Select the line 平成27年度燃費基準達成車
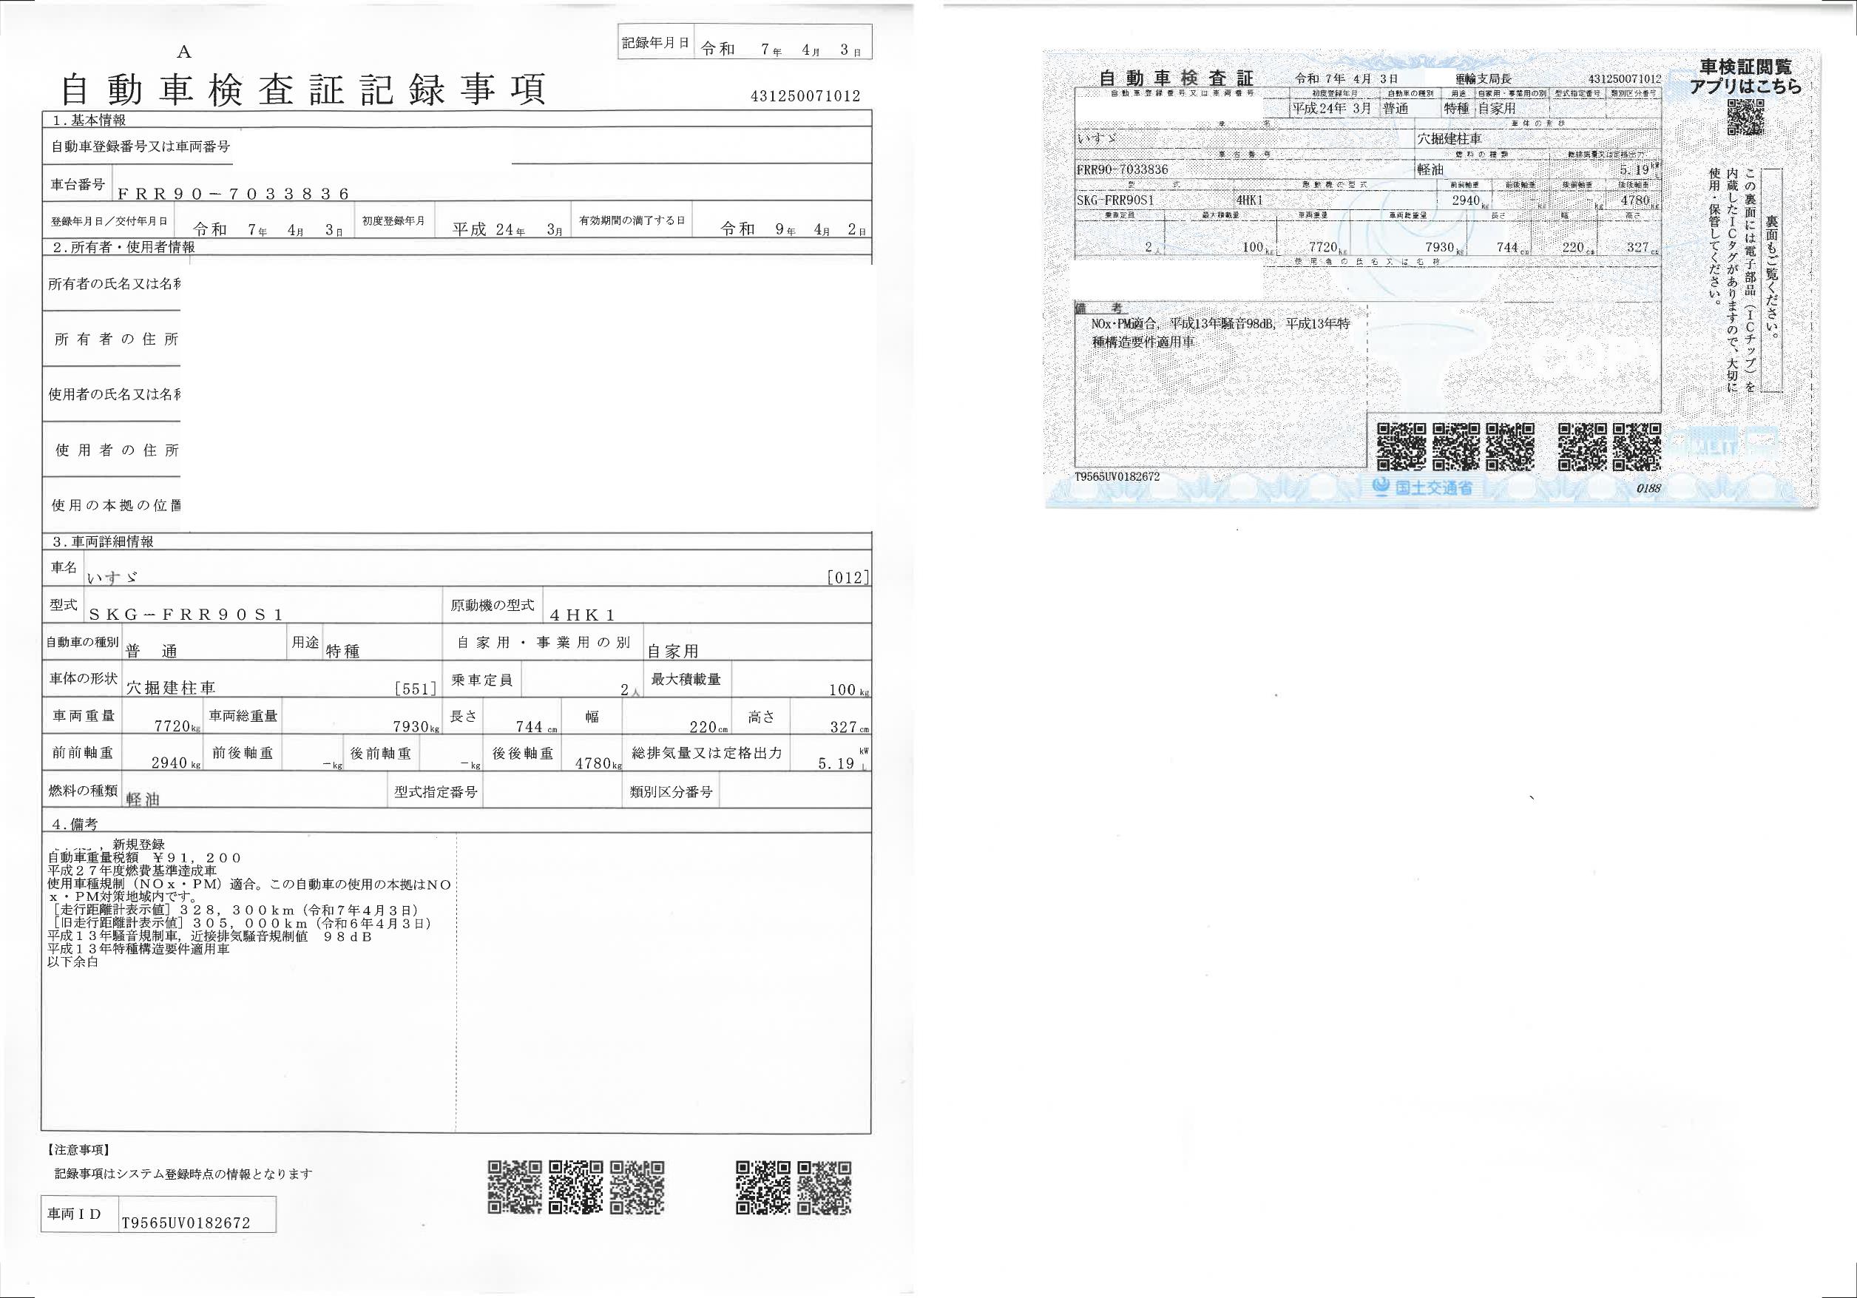 pyautogui.click(x=132, y=871)
